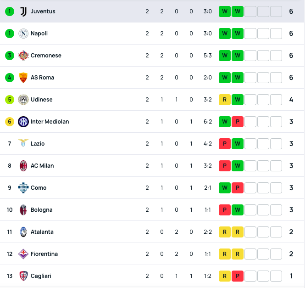Select the AC Milan badge
This screenshot has height=288, width=305.
23,166
